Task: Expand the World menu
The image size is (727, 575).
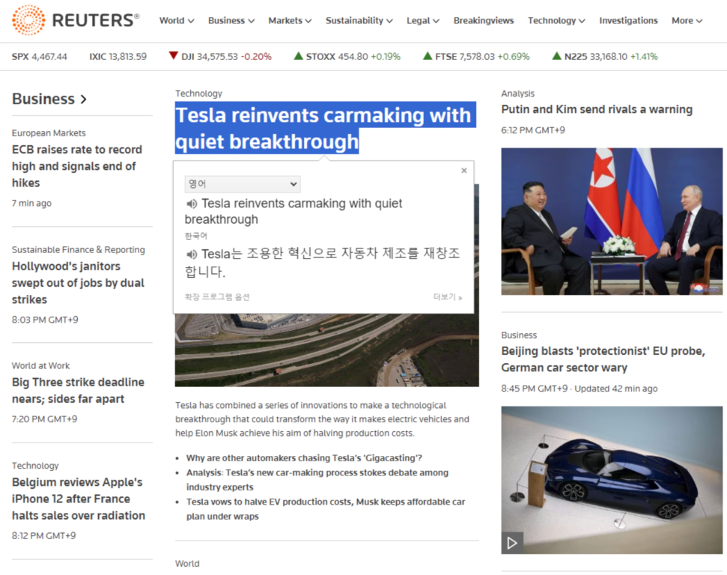Action: click(x=177, y=20)
